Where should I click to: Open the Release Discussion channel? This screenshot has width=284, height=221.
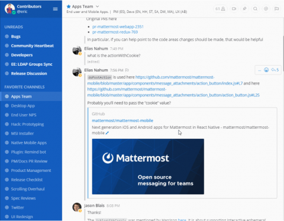31,73
